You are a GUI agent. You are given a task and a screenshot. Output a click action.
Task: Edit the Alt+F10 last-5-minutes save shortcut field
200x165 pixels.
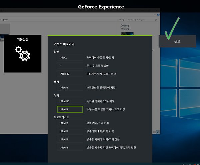(x=70, y=101)
